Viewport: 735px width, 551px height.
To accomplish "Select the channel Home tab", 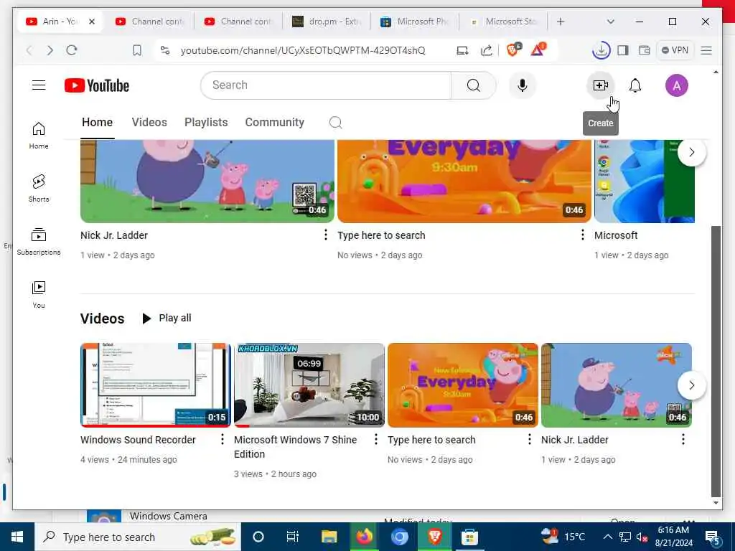I will [x=97, y=122].
